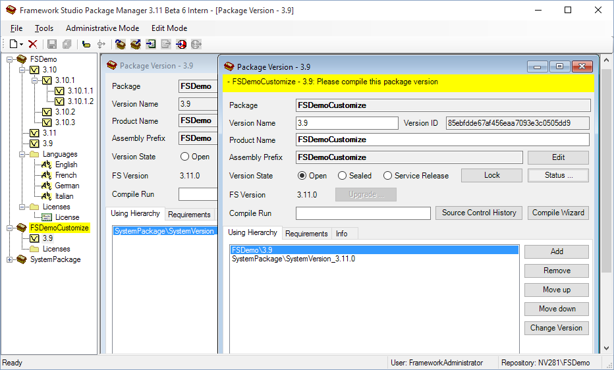Click the SystemPackage book icon in tree

click(x=22, y=259)
